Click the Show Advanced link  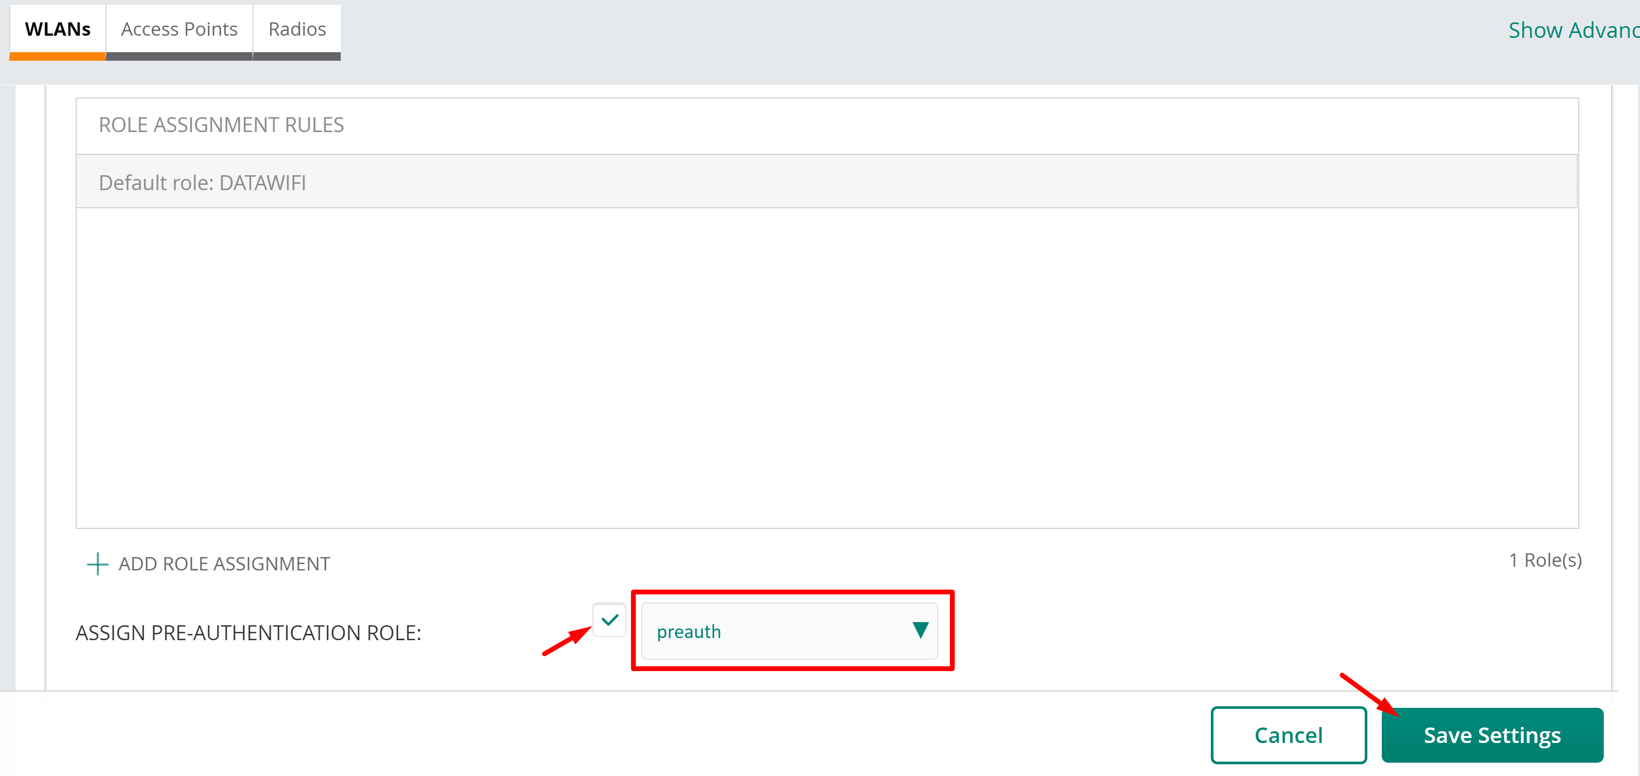click(x=1572, y=30)
